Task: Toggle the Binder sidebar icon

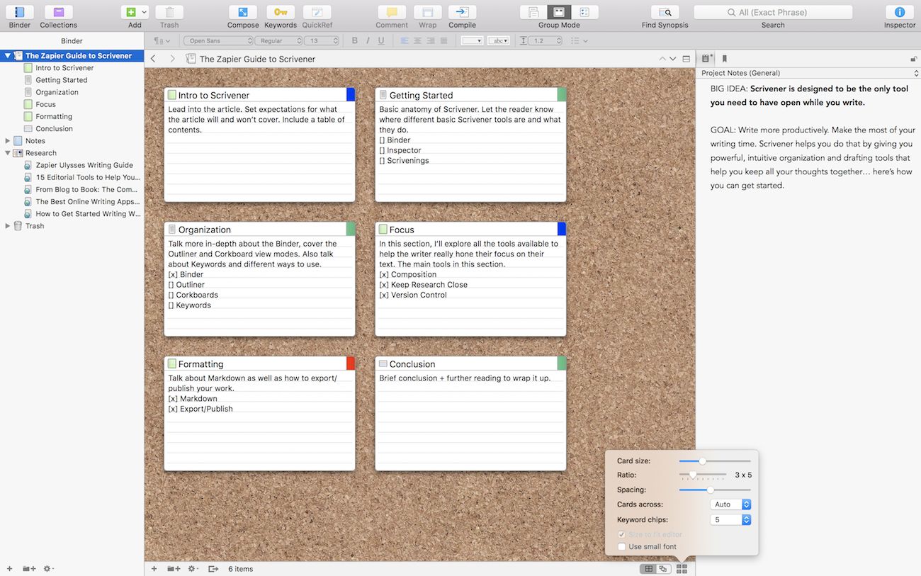Action: click(20, 12)
